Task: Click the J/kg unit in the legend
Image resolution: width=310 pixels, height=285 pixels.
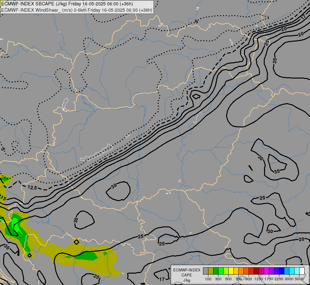Action: coord(187,280)
